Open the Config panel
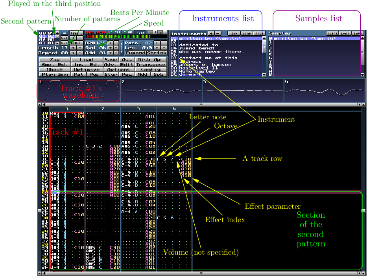 point(151,69)
